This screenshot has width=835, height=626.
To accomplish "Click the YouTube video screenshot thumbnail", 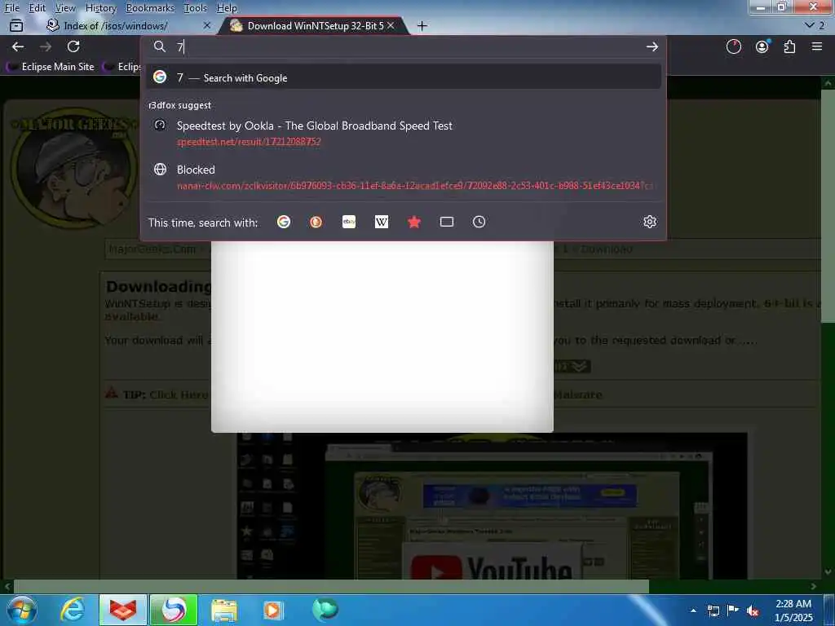I will (x=492, y=505).
